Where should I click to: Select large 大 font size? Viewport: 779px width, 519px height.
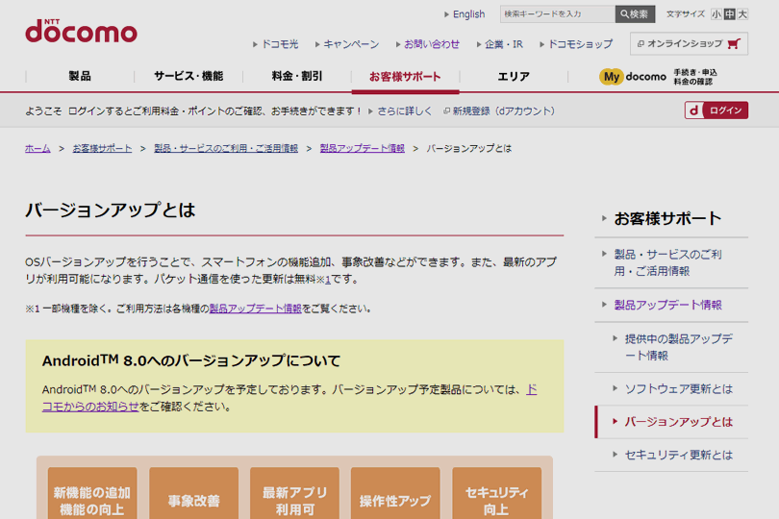[x=742, y=13]
